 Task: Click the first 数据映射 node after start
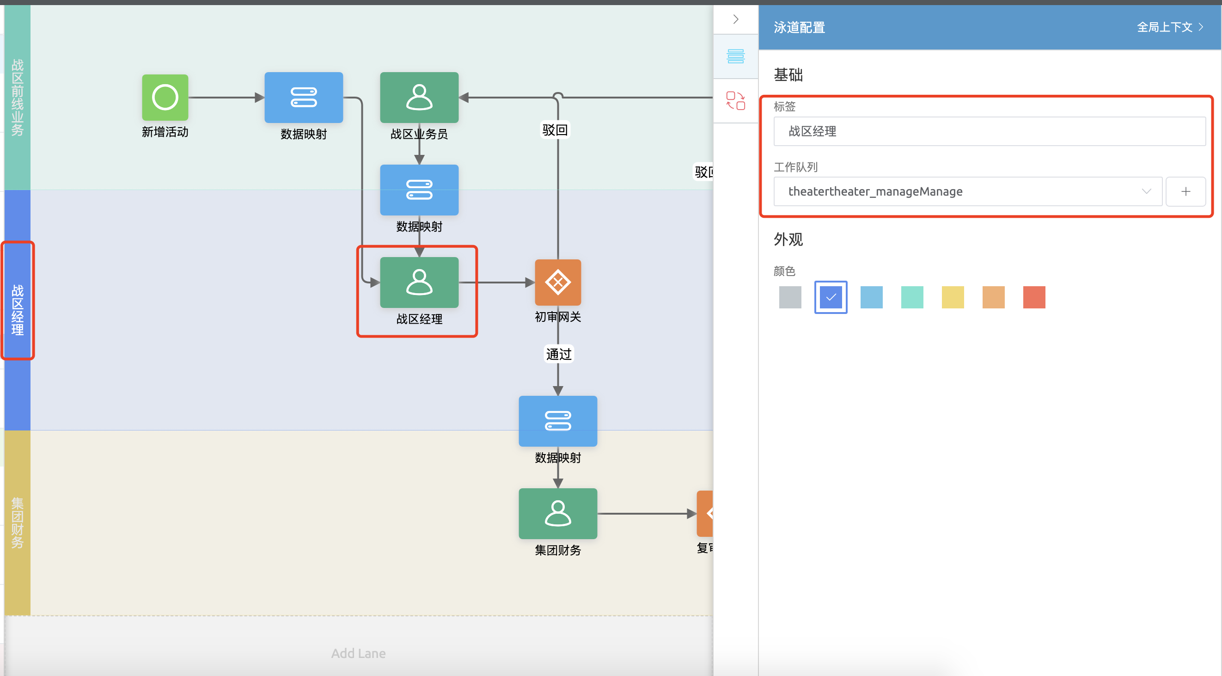304,97
